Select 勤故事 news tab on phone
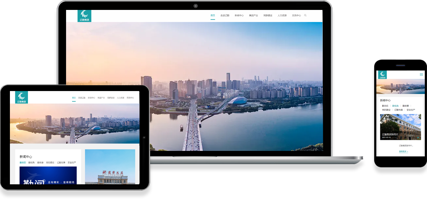The image size is (427, 199). [x=406, y=106]
